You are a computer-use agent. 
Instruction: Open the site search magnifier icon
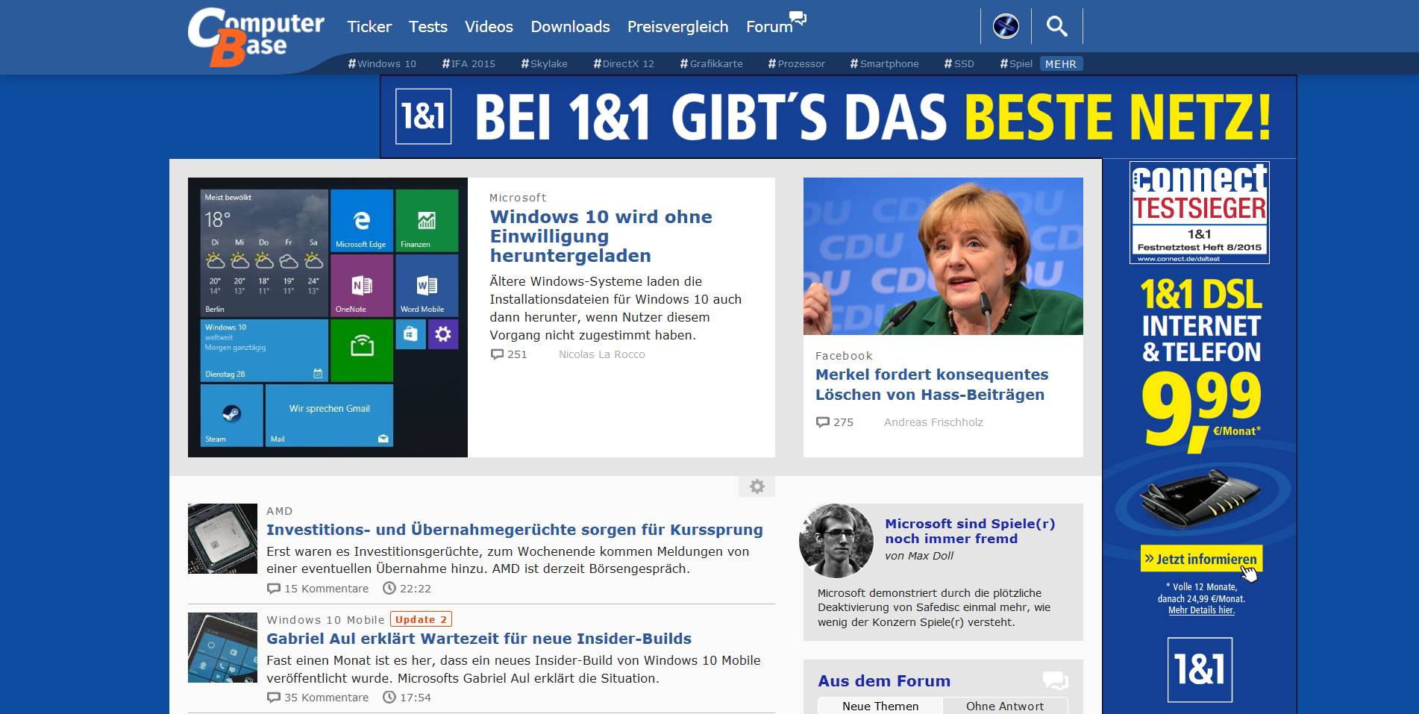(1056, 27)
